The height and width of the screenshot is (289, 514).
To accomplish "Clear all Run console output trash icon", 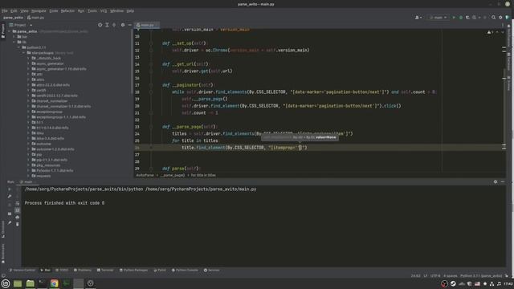I will point(18,224).
